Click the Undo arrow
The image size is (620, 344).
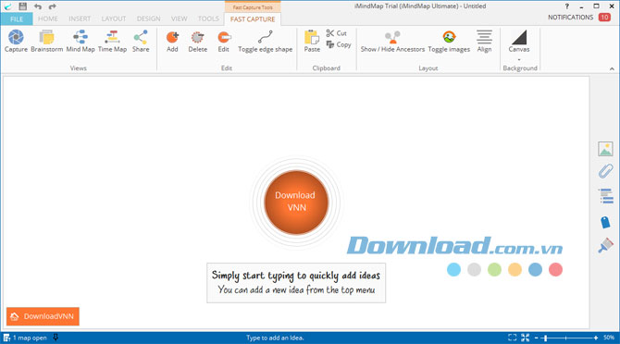point(38,6)
